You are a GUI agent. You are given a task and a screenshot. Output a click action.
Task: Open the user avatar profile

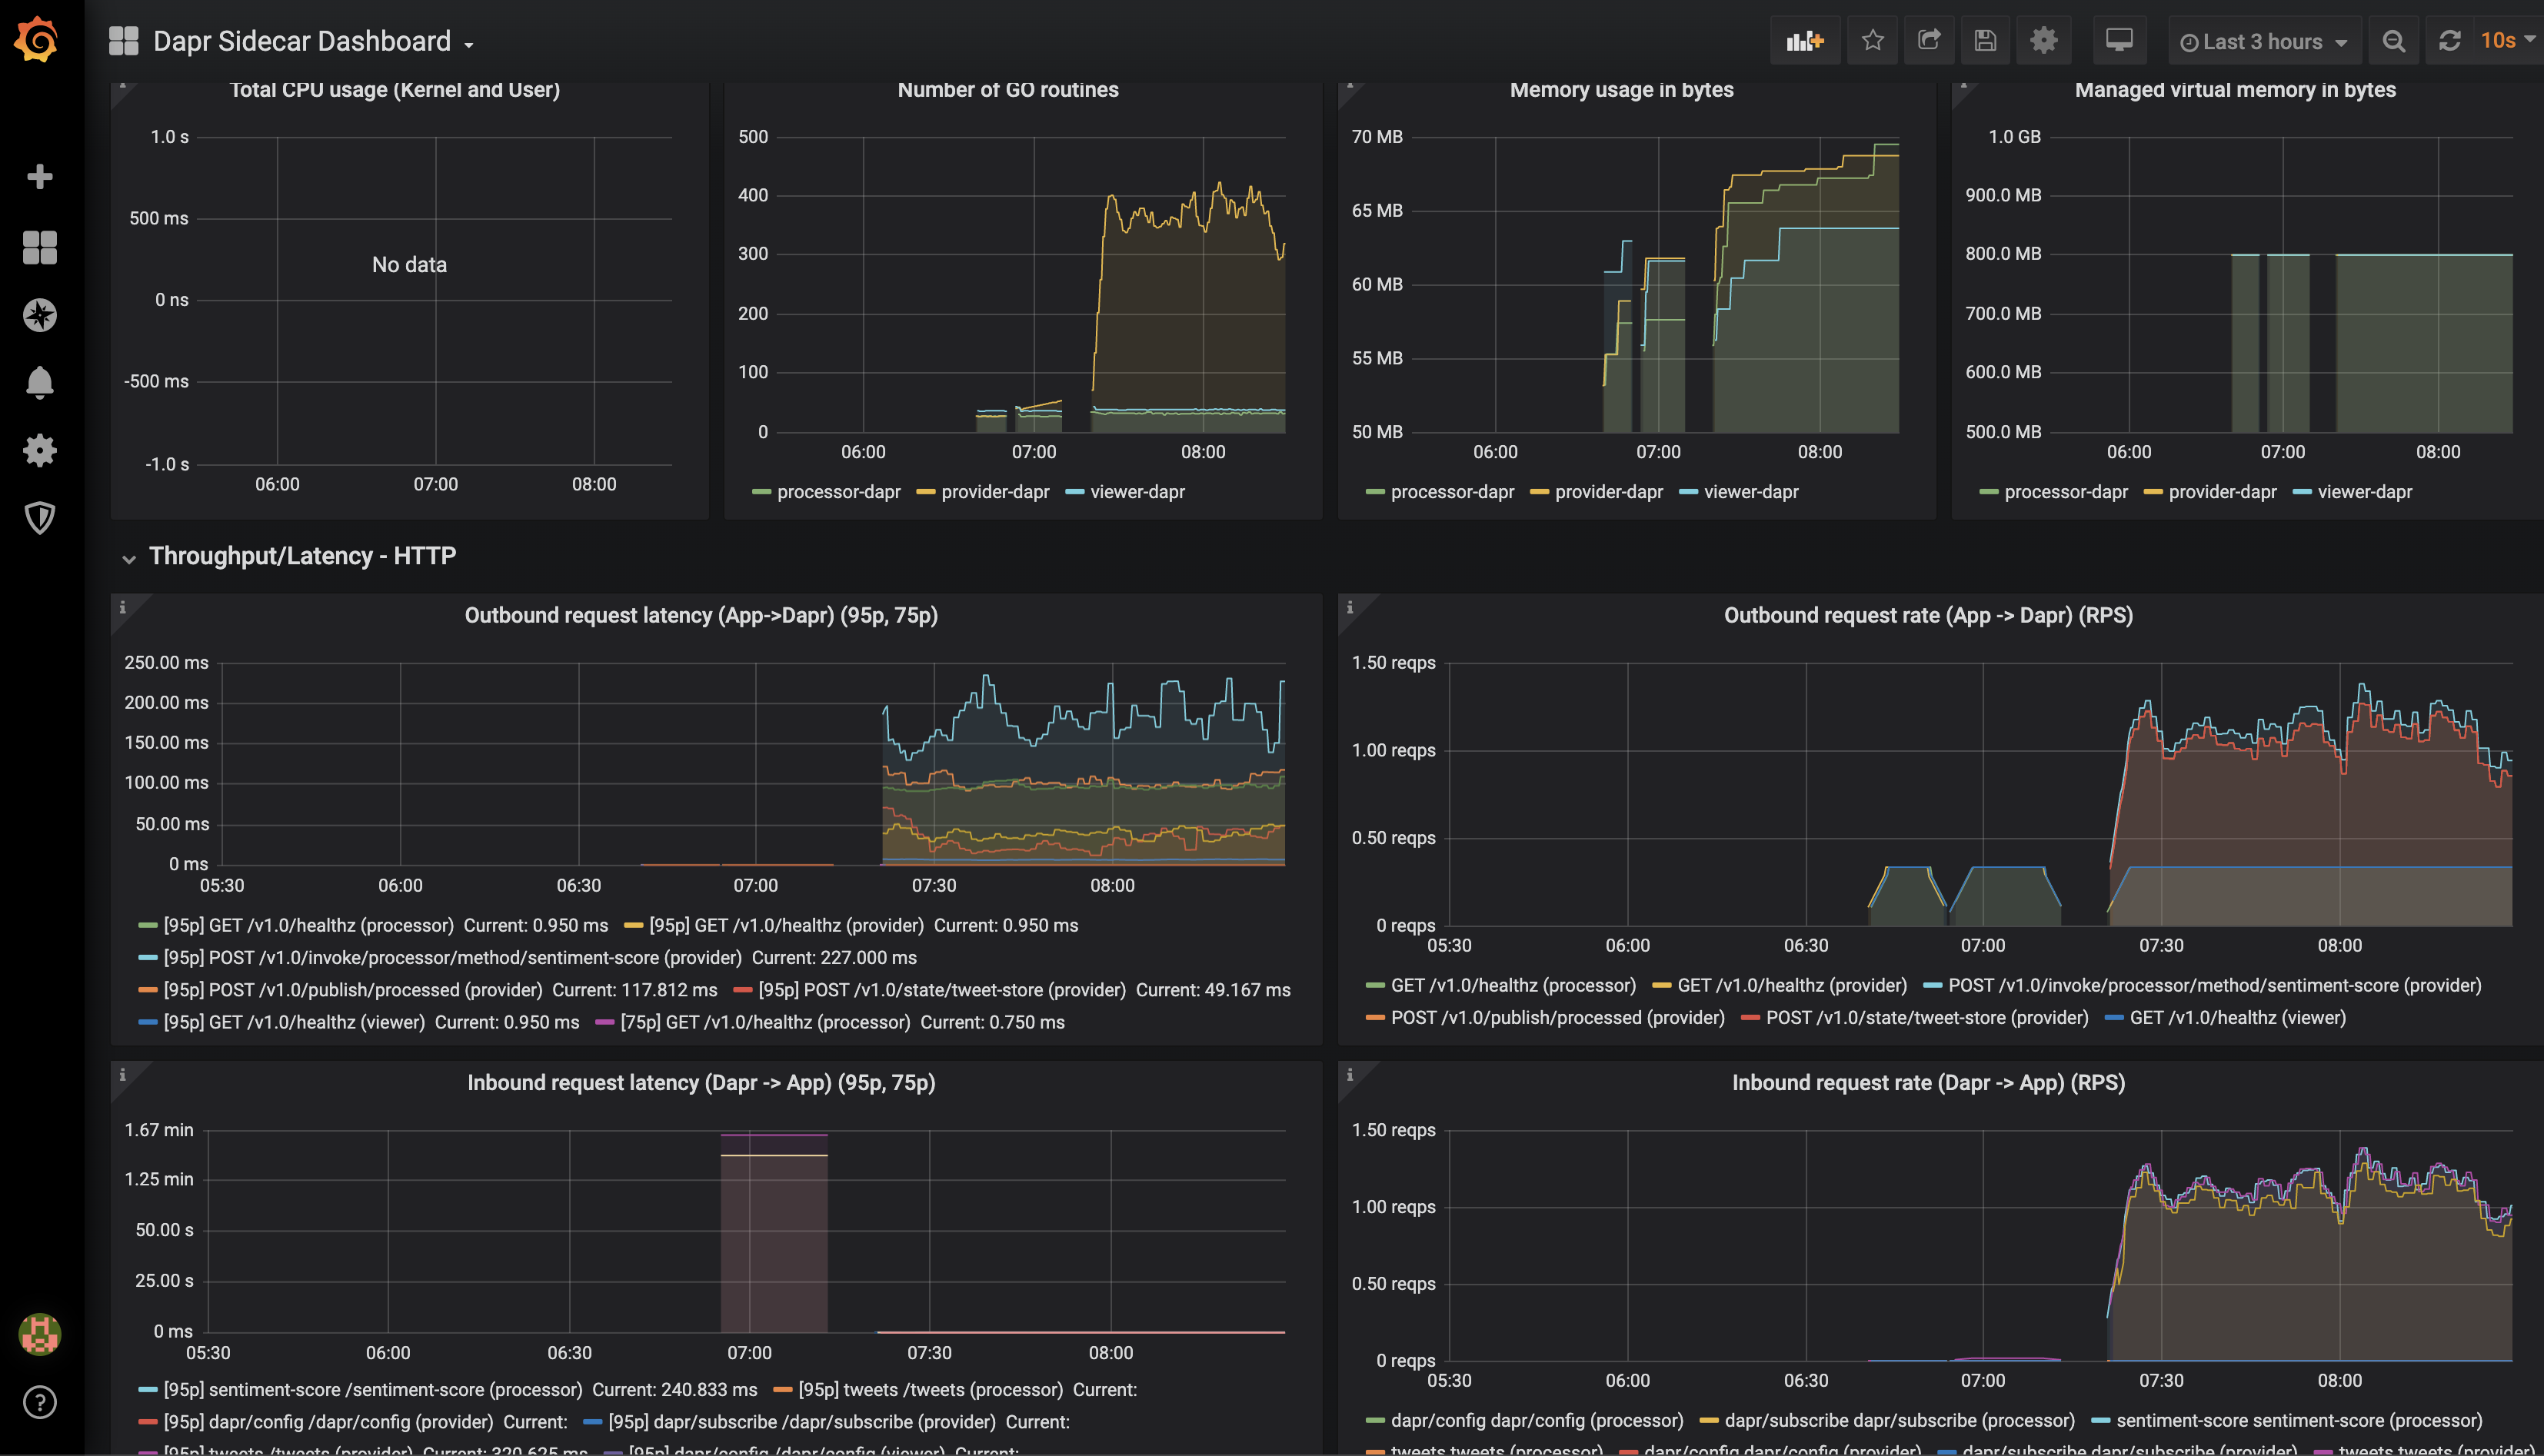point(40,1334)
